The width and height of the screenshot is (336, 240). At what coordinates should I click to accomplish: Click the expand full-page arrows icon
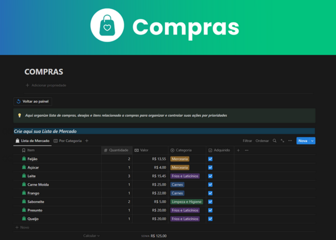(282, 141)
